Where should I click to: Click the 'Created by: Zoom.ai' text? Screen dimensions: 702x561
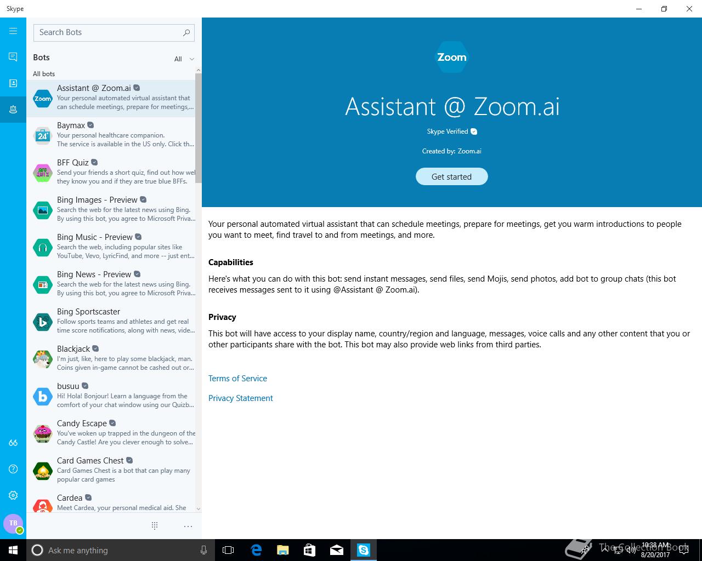point(451,151)
